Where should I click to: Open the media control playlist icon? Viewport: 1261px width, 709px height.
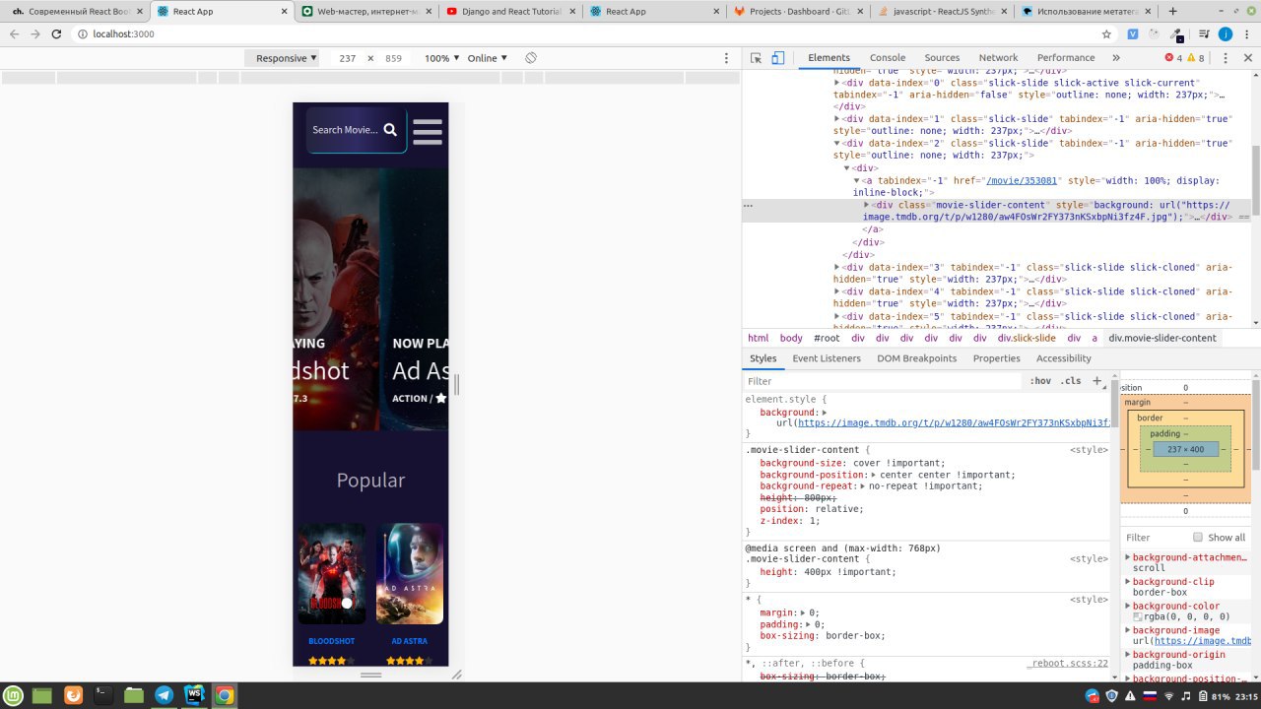[1203, 33]
